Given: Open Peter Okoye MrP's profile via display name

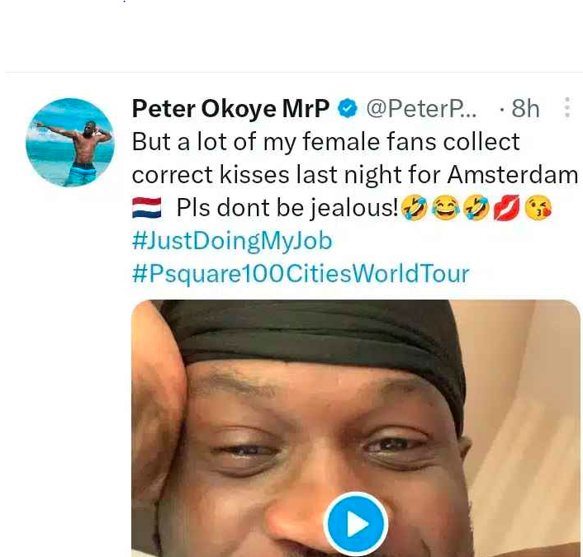Looking at the screenshot, I should [x=230, y=108].
